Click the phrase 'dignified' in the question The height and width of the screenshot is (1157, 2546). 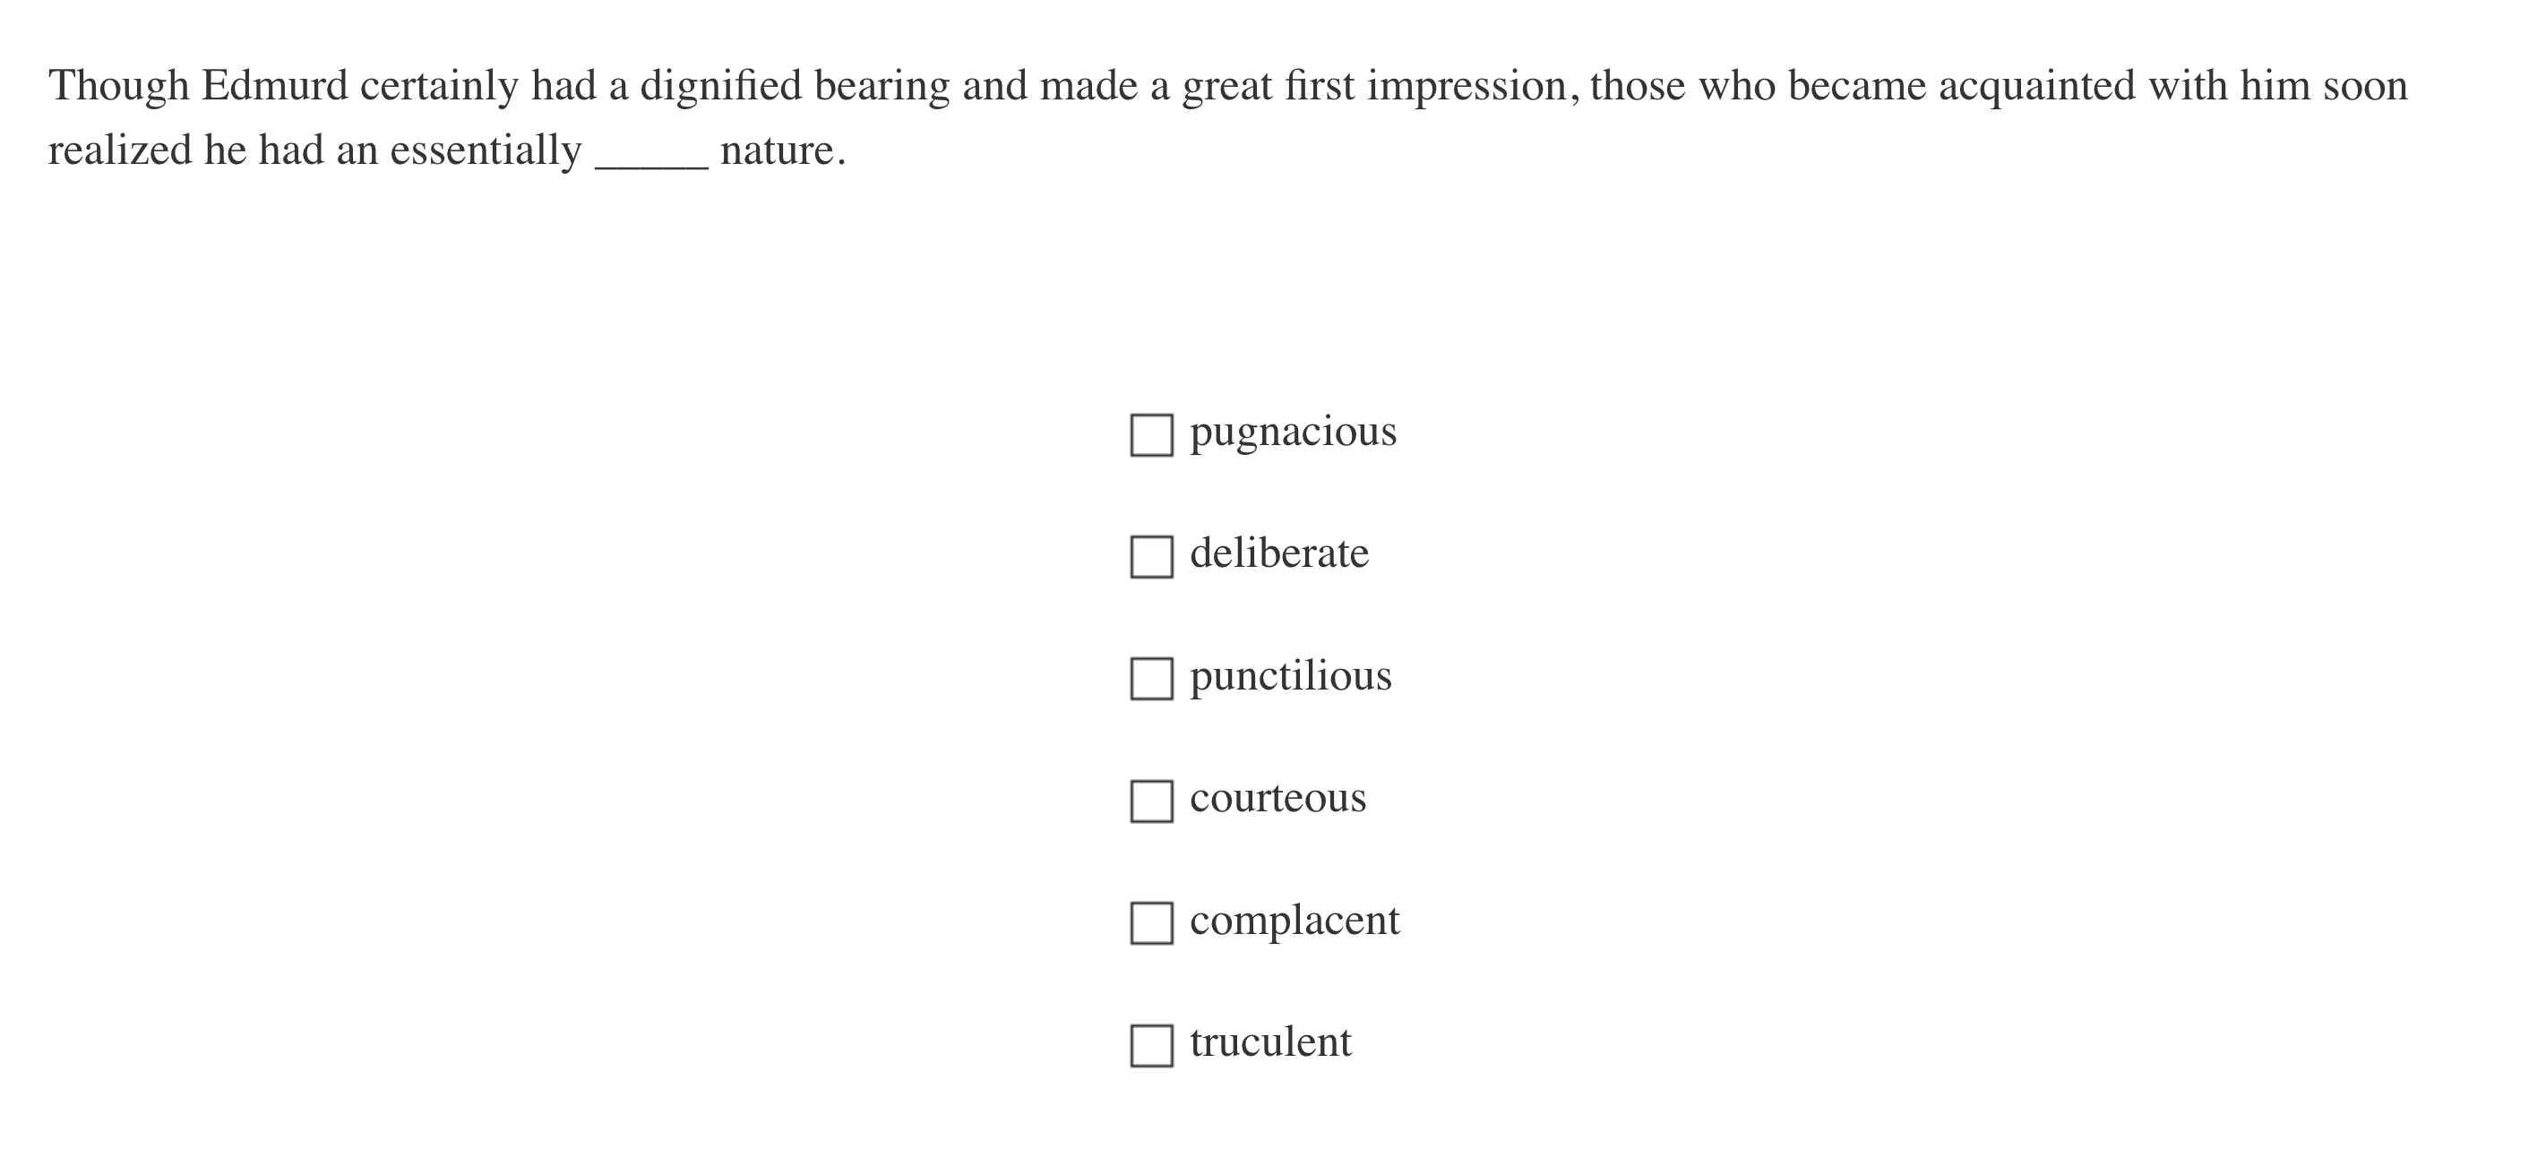point(720,86)
